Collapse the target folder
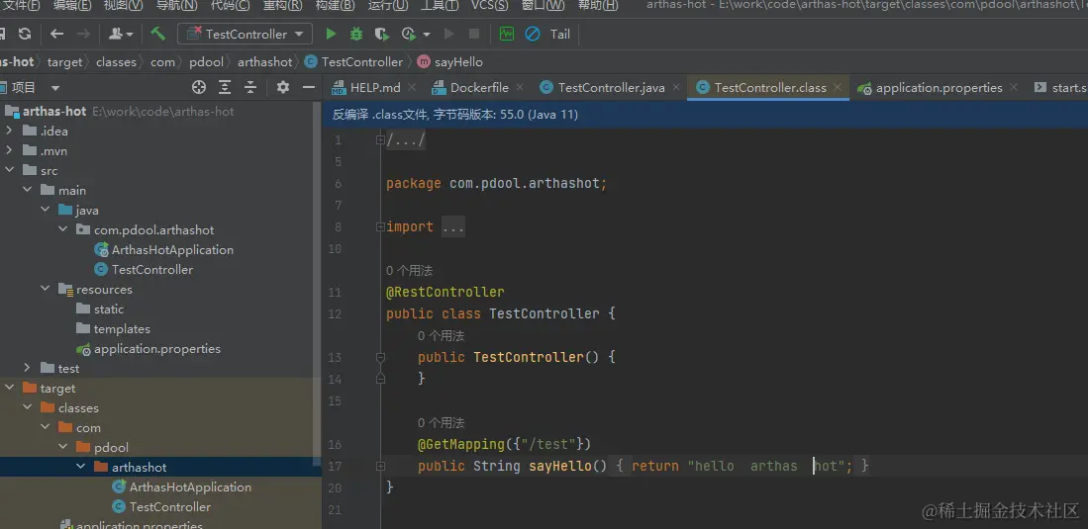 tap(10, 389)
